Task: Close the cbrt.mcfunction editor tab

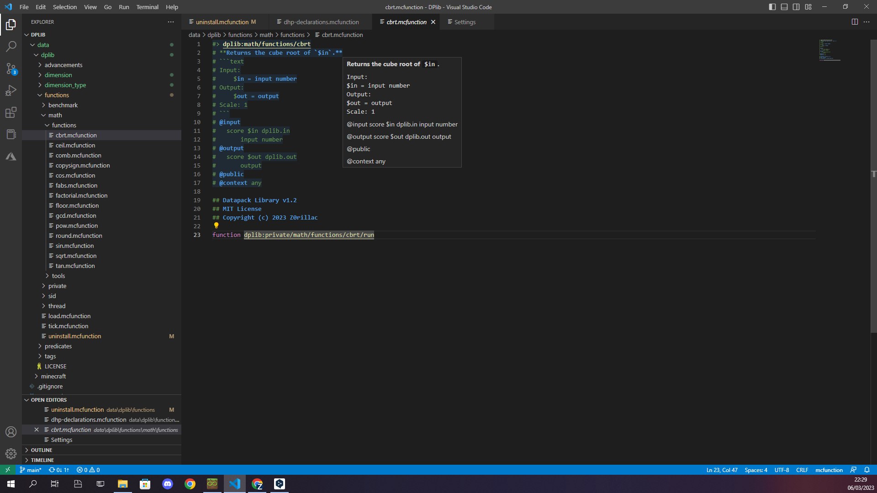Action: point(433,22)
